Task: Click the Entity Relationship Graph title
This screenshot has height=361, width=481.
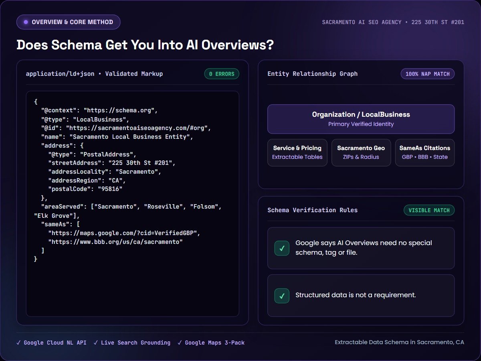Action: click(313, 74)
